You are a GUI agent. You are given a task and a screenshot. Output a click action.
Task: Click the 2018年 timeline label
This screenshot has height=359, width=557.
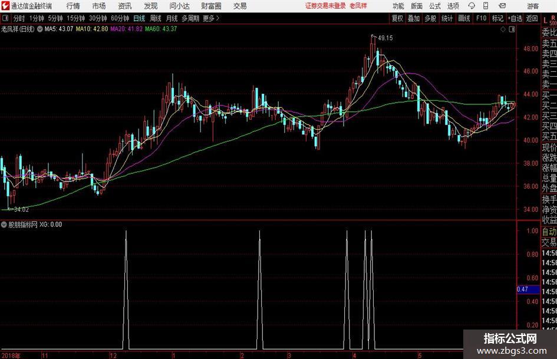11,355
